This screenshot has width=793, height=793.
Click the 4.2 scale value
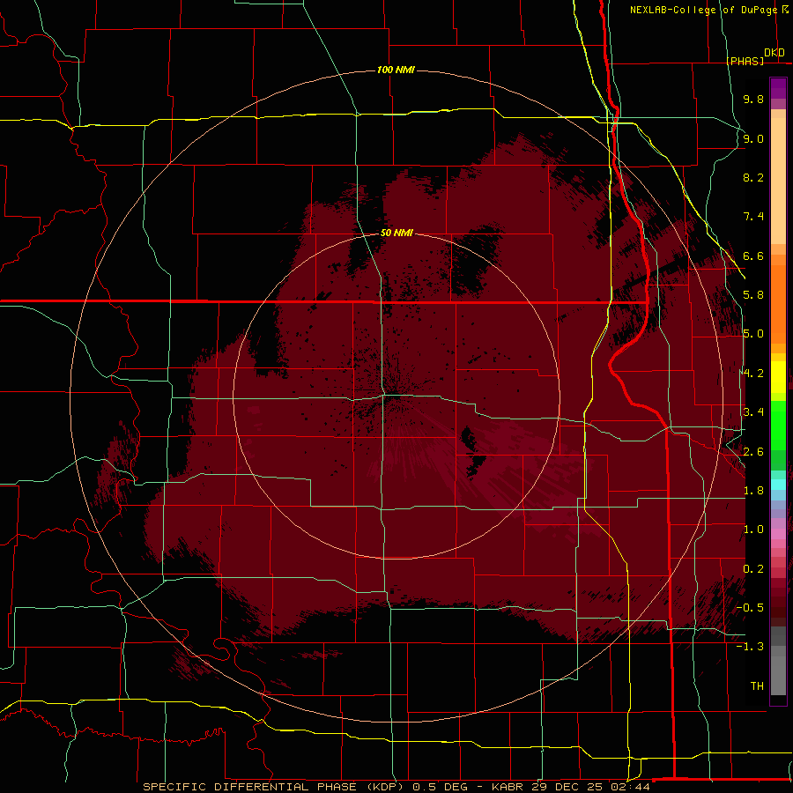[x=753, y=374]
